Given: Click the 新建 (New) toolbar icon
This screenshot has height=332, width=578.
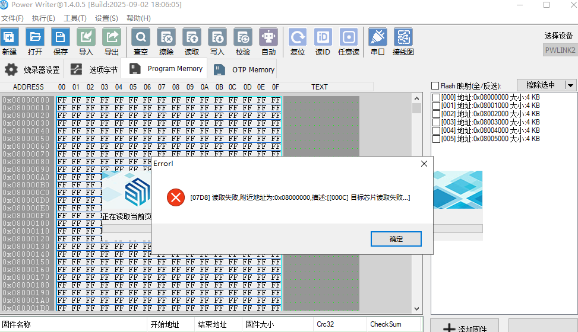Looking at the screenshot, I should (x=10, y=37).
